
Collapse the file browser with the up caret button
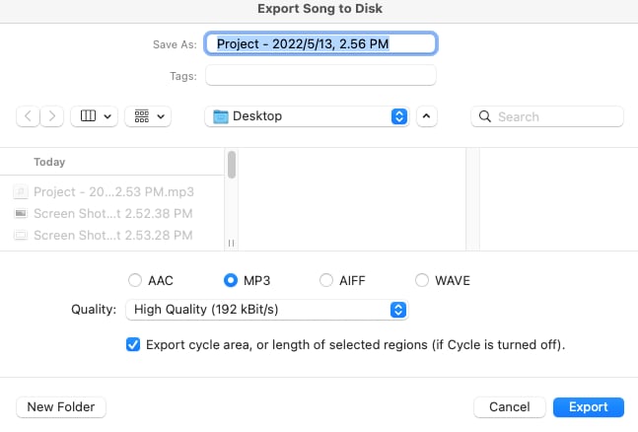coord(426,116)
